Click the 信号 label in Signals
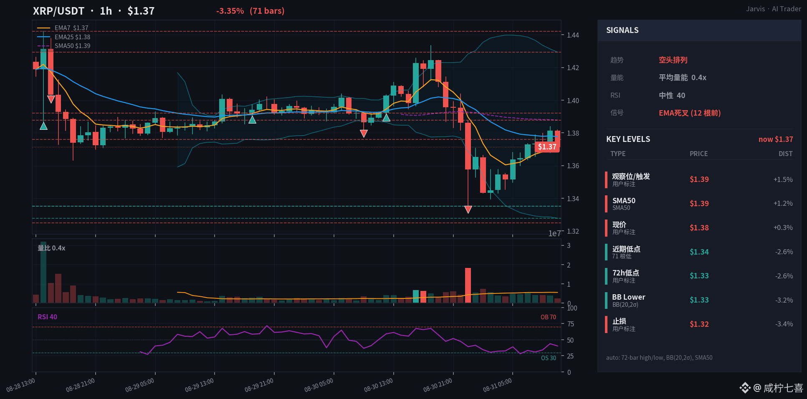The width and height of the screenshot is (807, 399). 617,113
